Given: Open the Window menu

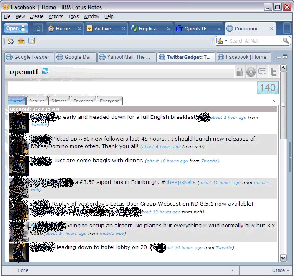Looking at the screenshot, I should point(91,17).
